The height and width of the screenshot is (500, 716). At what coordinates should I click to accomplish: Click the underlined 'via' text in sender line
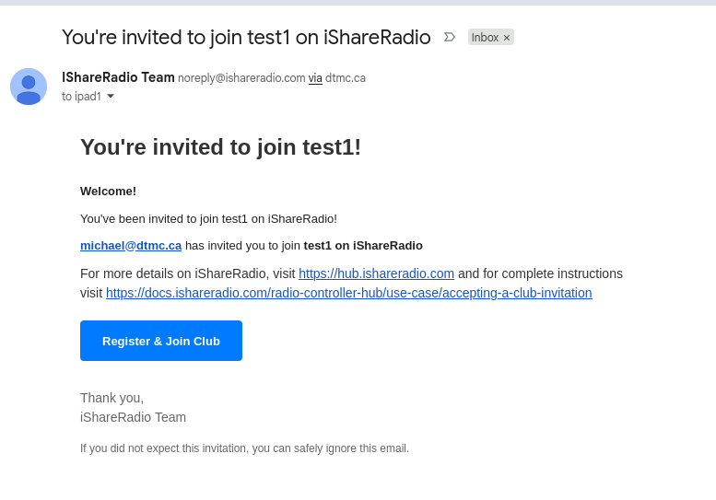pyautogui.click(x=315, y=78)
